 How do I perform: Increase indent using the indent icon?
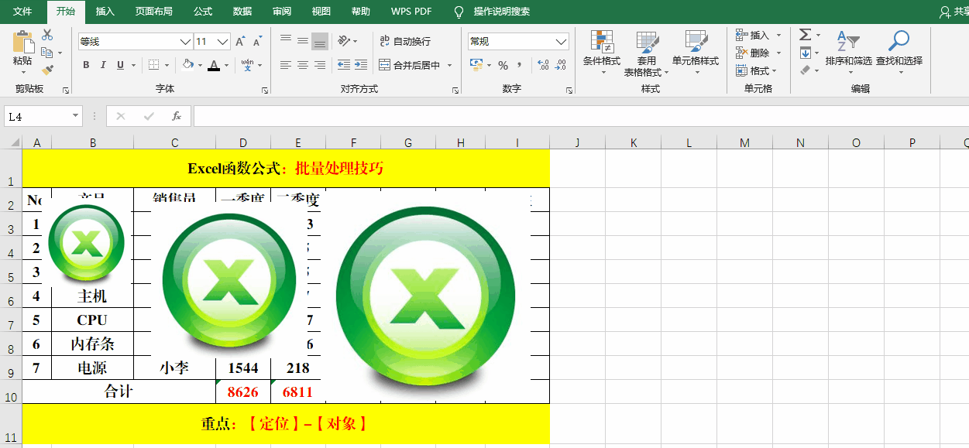pyautogui.click(x=362, y=65)
